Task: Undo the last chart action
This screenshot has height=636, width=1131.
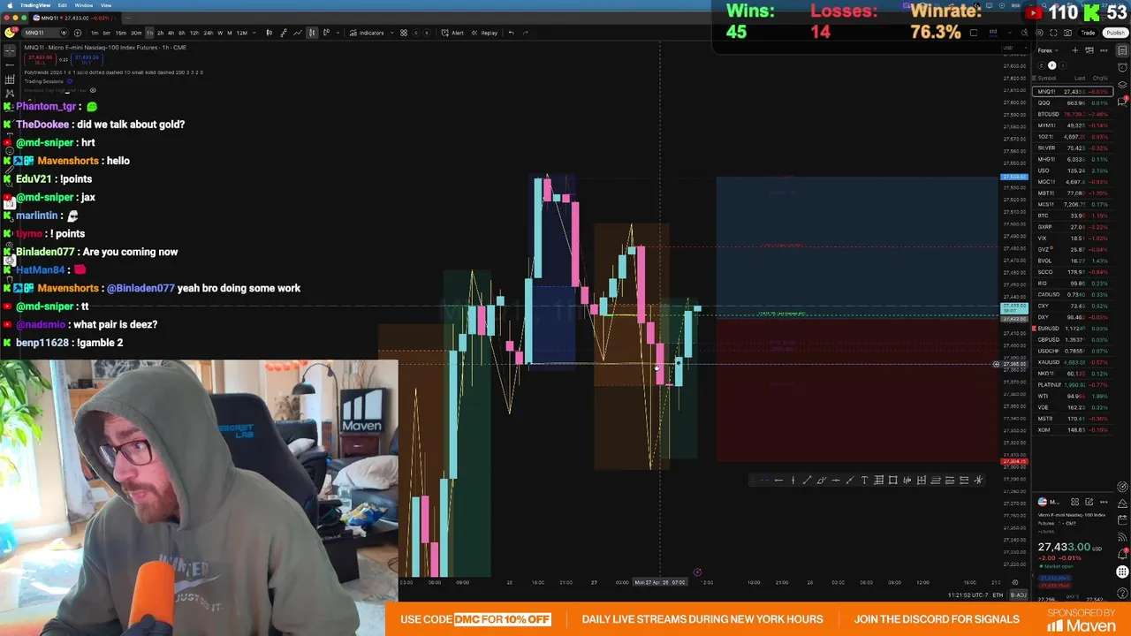Action: point(511,33)
